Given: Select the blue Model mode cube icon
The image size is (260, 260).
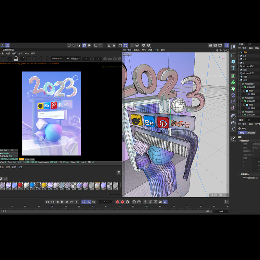Looking at the screenshot, I should (84, 45).
